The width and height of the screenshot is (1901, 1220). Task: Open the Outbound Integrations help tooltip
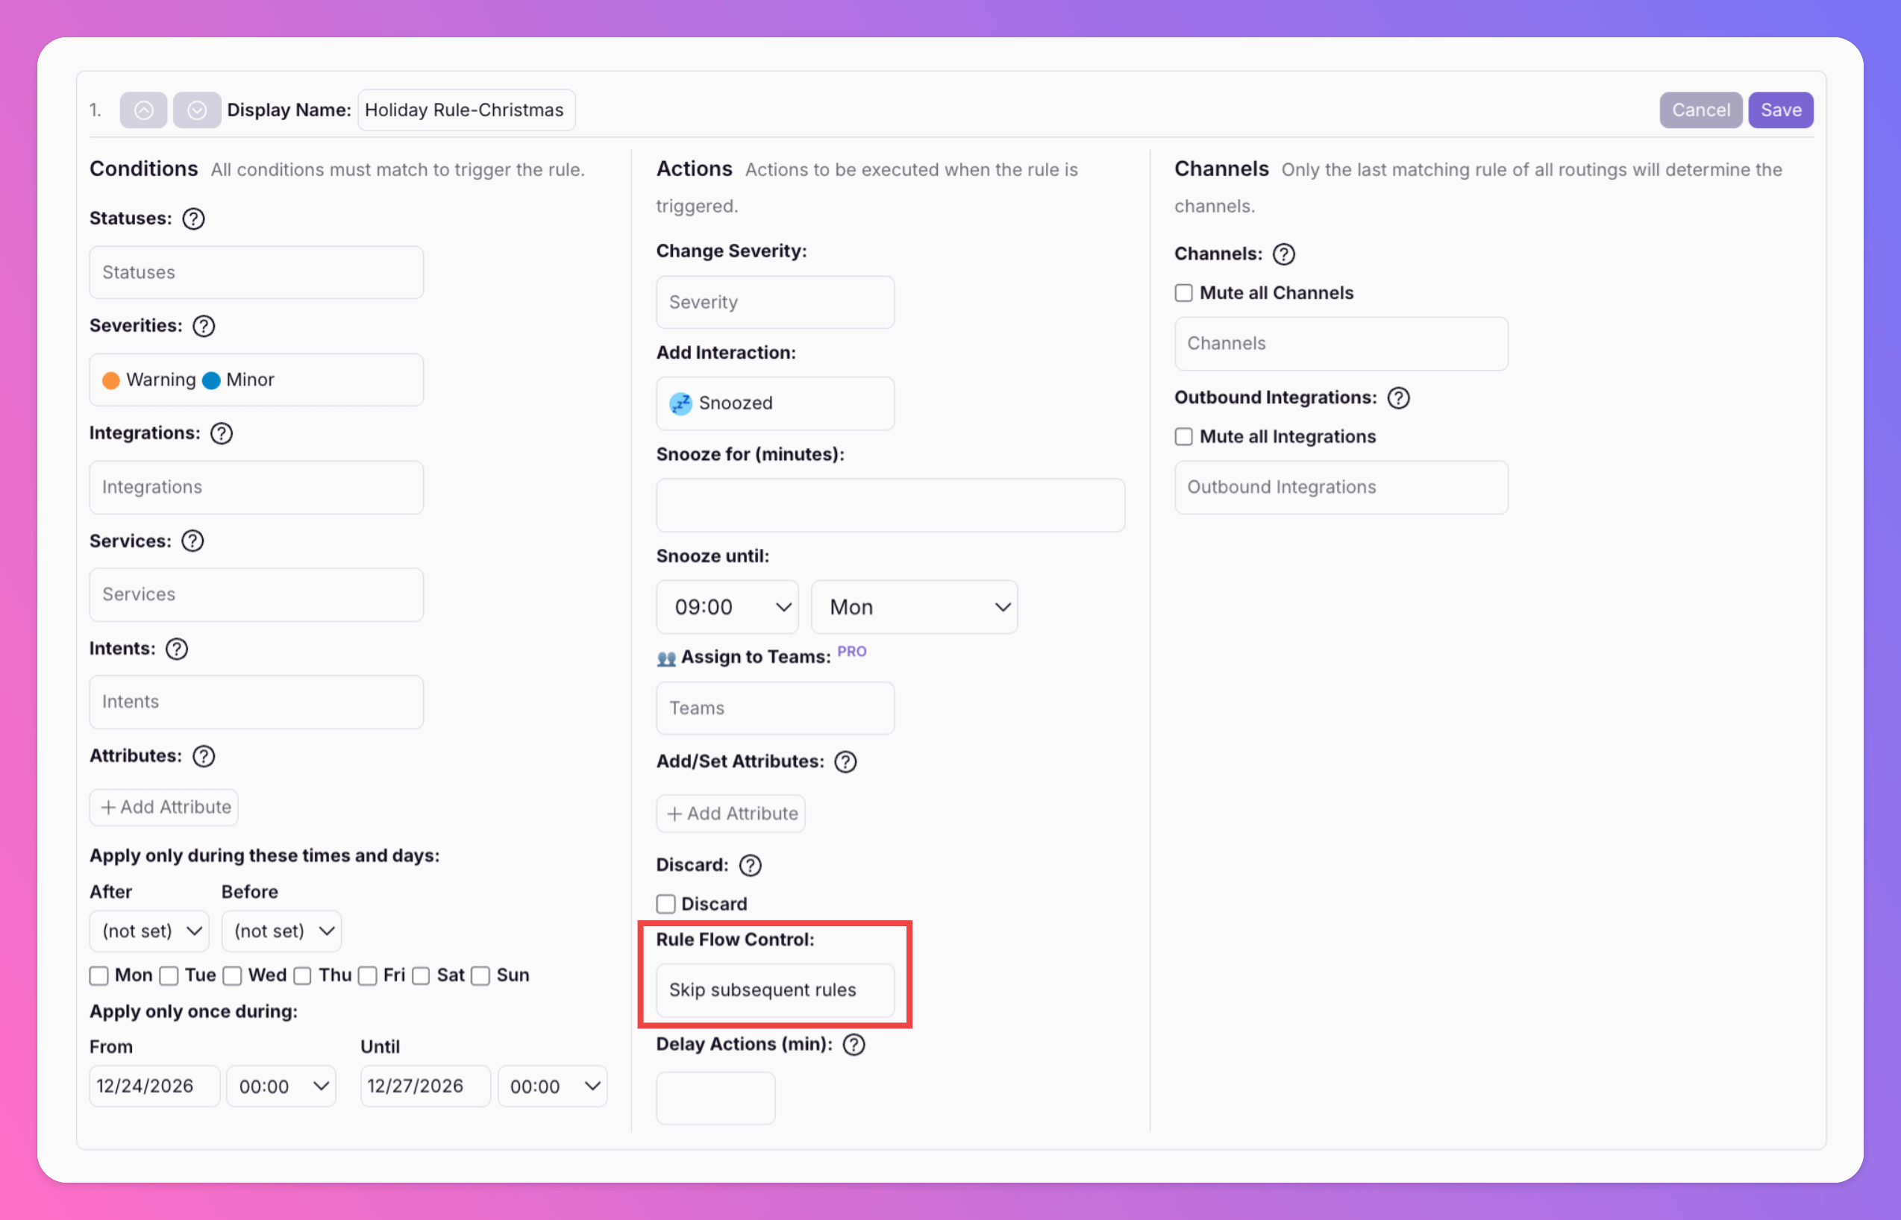click(1399, 398)
